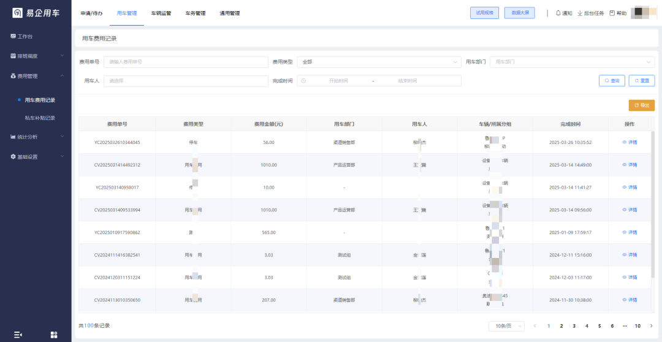
Task: Click the Help icon in header
Action: point(612,13)
